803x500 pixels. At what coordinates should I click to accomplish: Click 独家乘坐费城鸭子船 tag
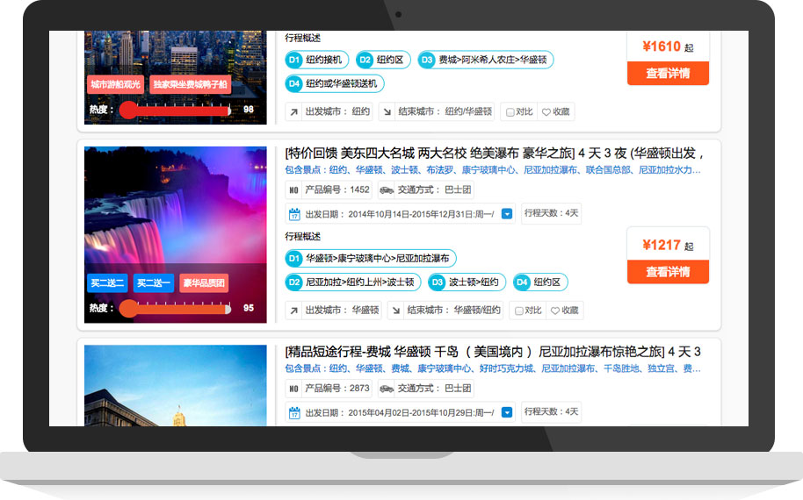190,84
